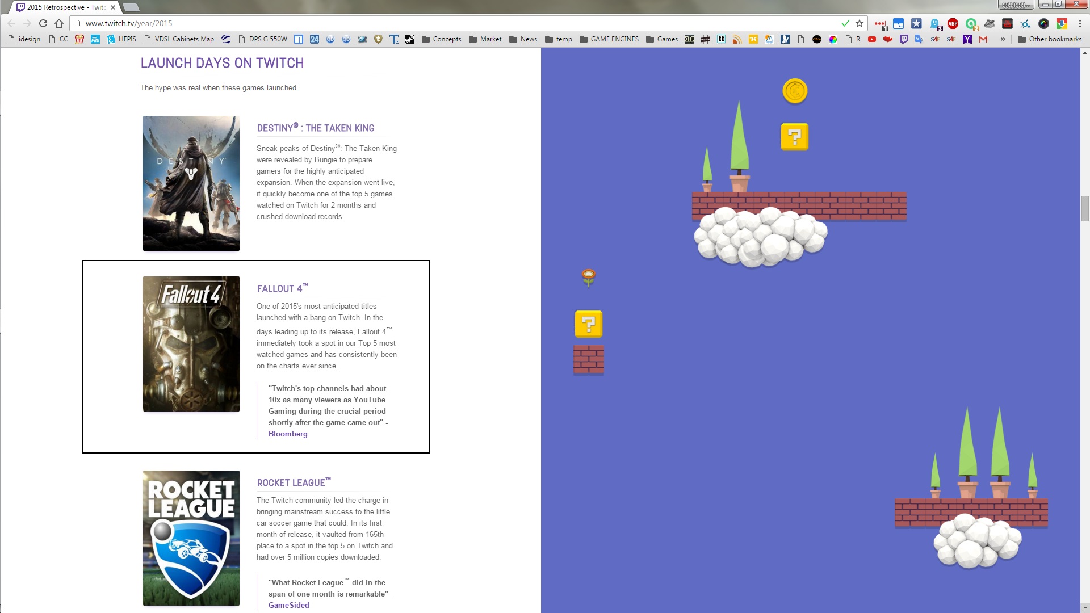Click the Destiny: The Taken King heading
The height and width of the screenshot is (613, 1090).
(x=316, y=128)
